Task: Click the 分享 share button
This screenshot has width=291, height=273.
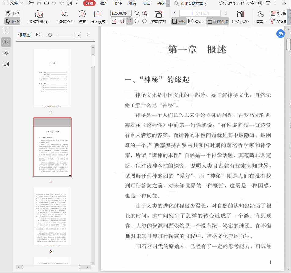Action: click(x=248, y=3)
